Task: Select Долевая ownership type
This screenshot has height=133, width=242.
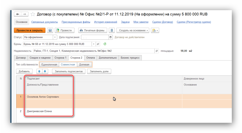Action: click(84, 64)
